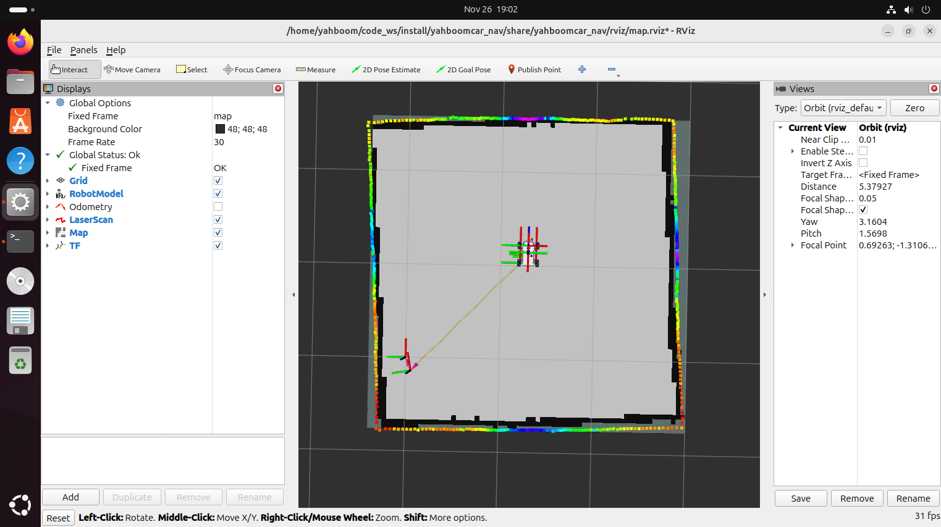Open the Panels menu
Viewport: 941px width, 527px height.
(83, 50)
